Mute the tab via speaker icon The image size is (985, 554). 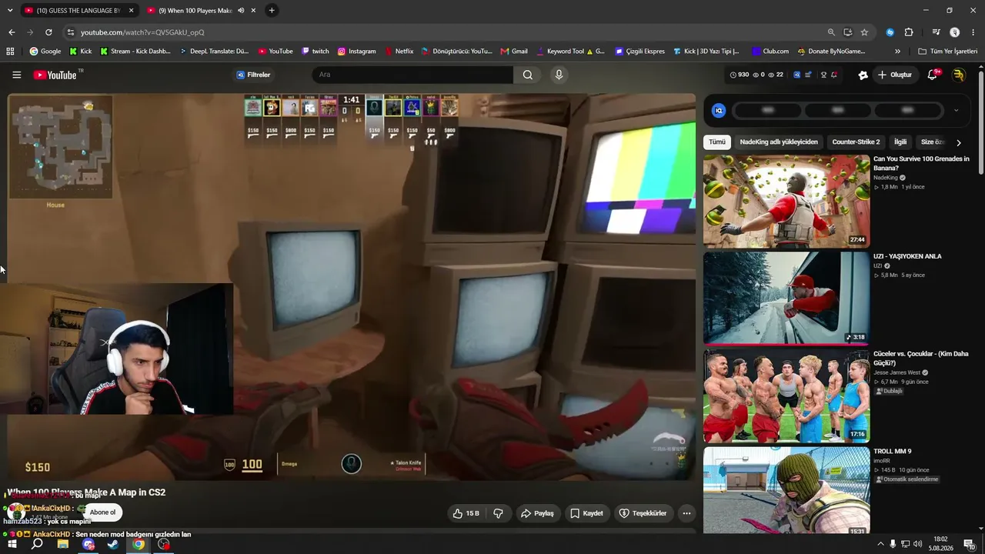241,11
